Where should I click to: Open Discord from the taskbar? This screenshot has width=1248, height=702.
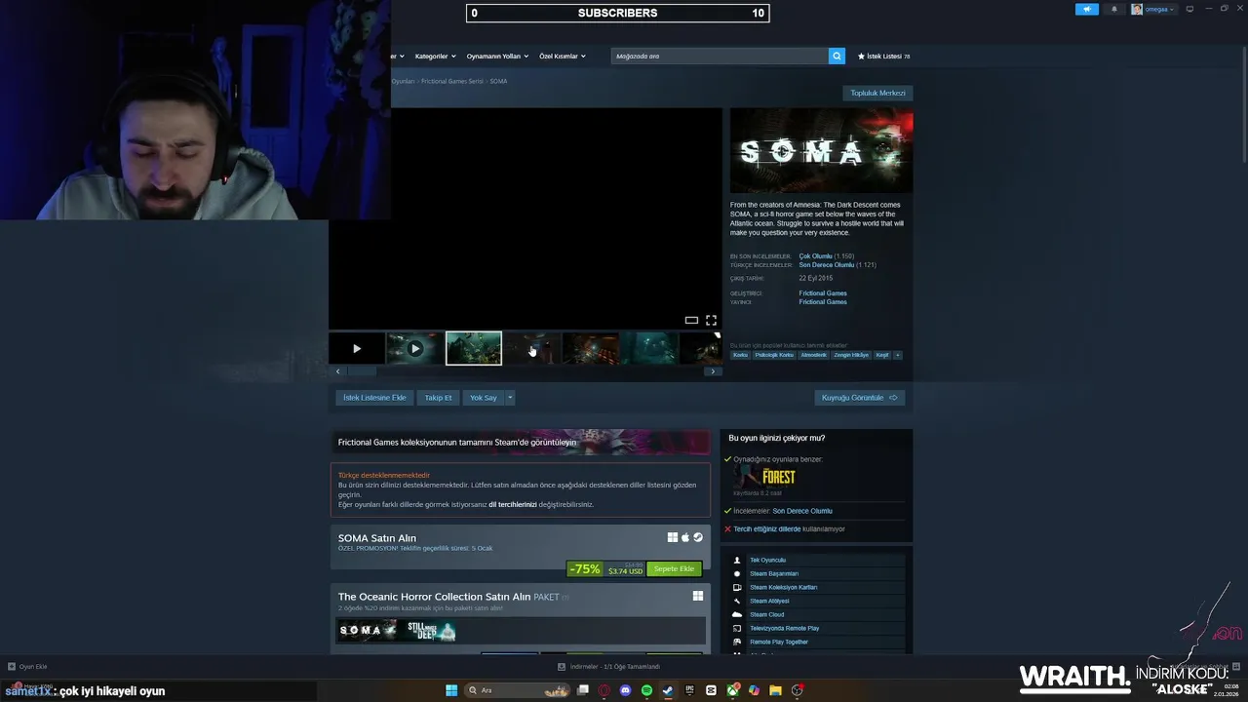pos(626,690)
